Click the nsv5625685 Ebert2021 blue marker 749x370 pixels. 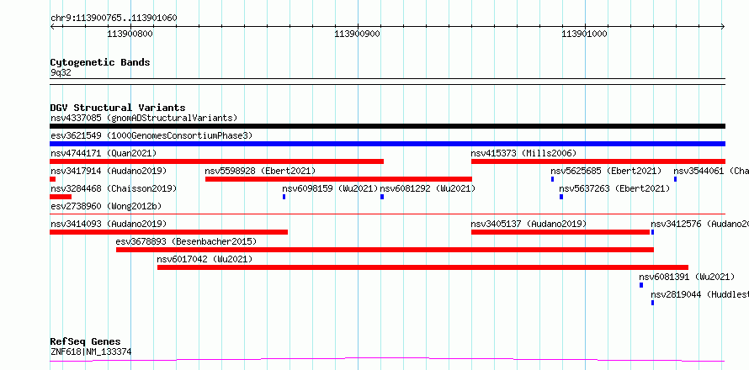coord(553,179)
